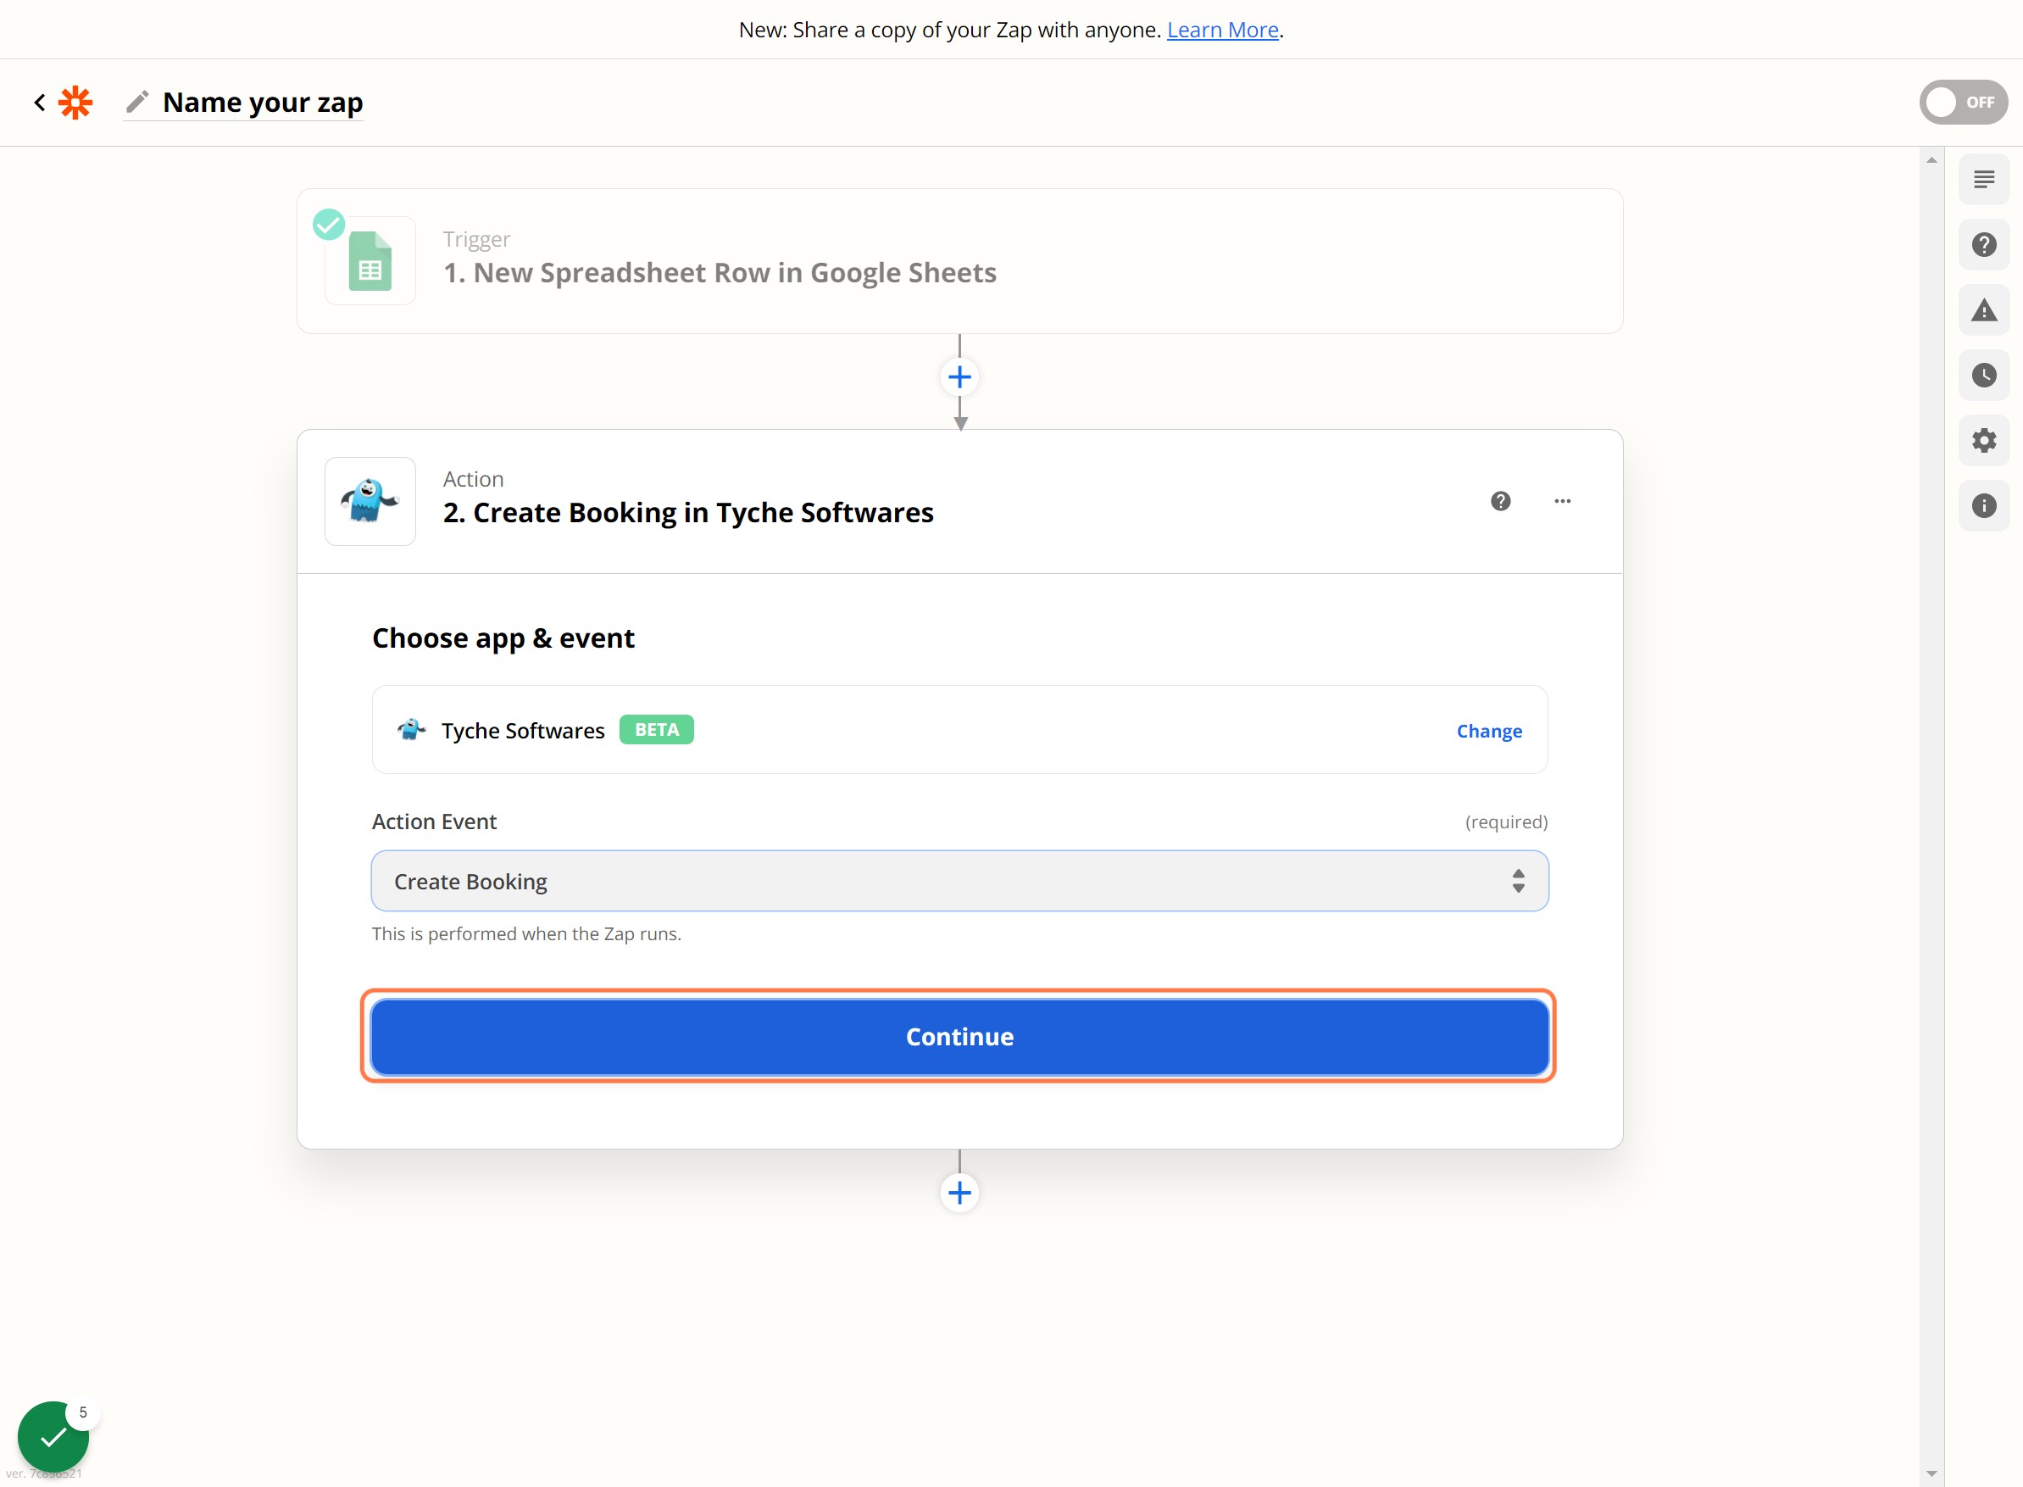
Task: Click the BETA badge next to Tyche Softwares
Action: [656, 730]
